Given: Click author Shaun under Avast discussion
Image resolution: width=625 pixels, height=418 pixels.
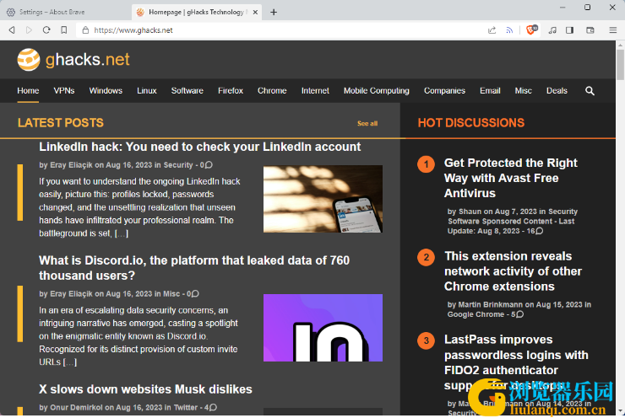Looking at the screenshot, I should pos(470,212).
